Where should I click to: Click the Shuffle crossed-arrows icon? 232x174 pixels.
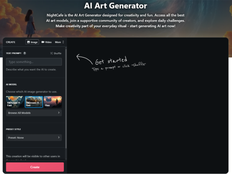pyautogui.click(x=52, y=53)
